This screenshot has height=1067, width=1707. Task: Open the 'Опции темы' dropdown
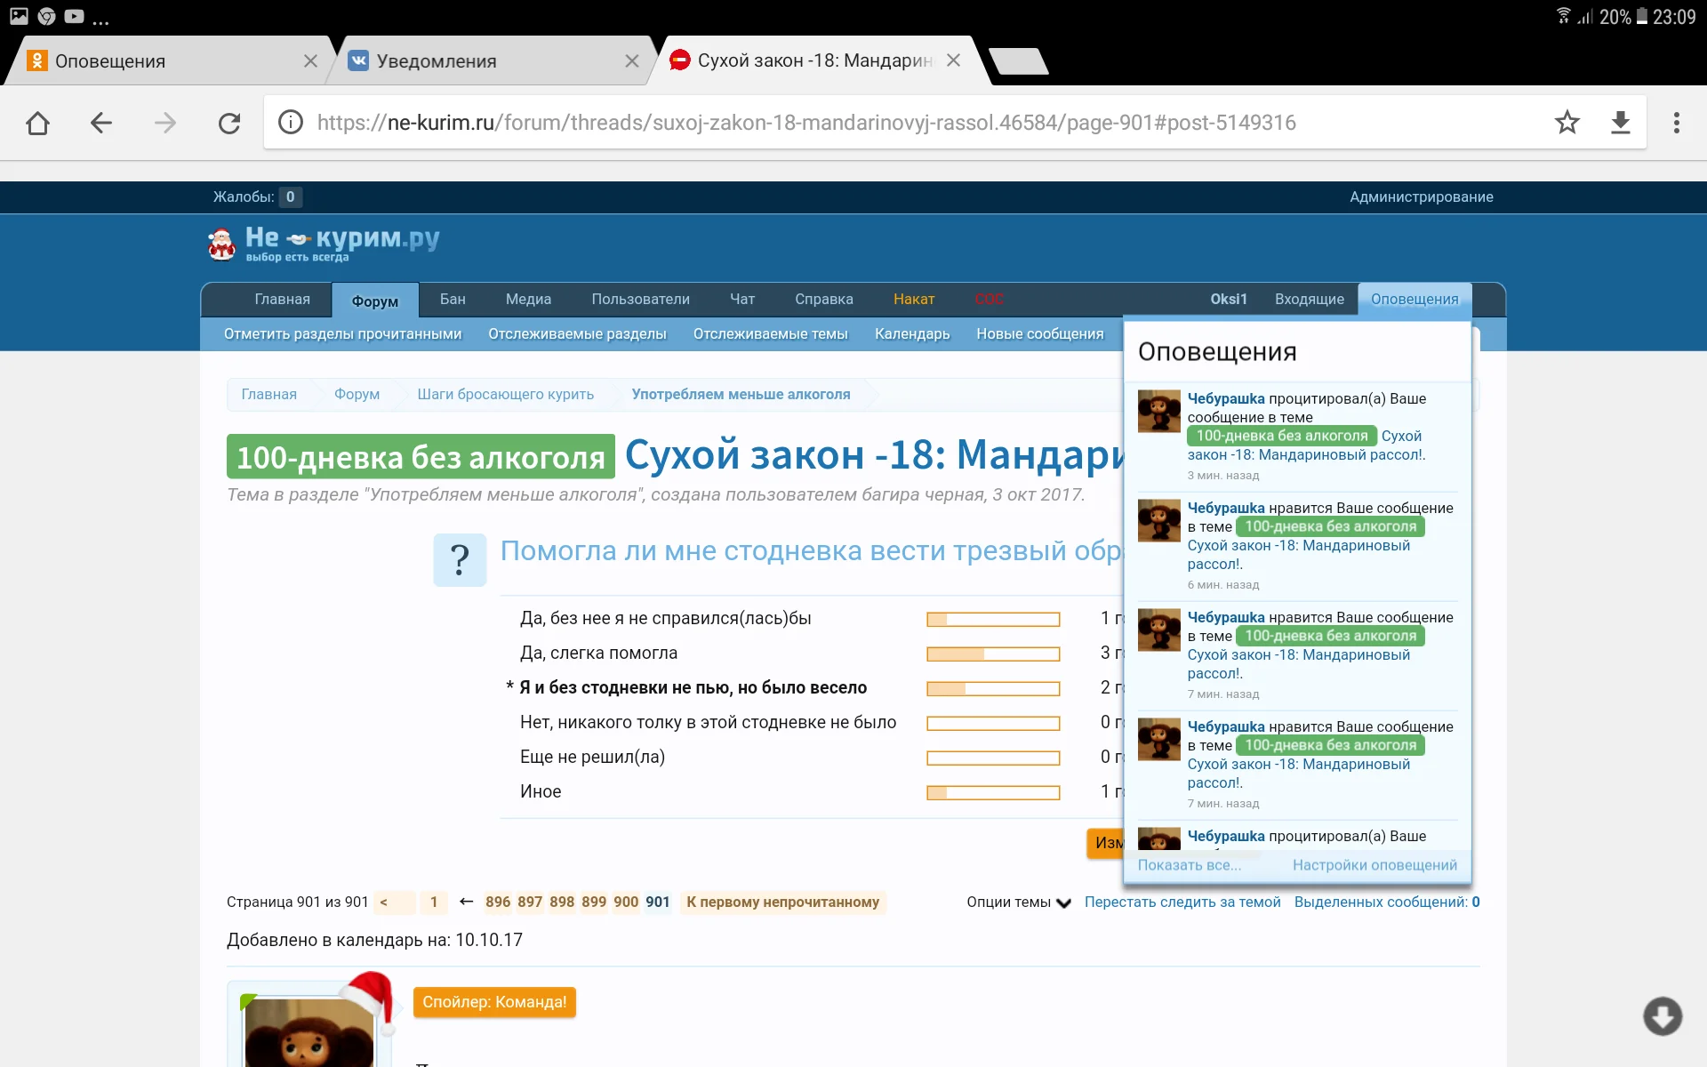click(1019, 902)
